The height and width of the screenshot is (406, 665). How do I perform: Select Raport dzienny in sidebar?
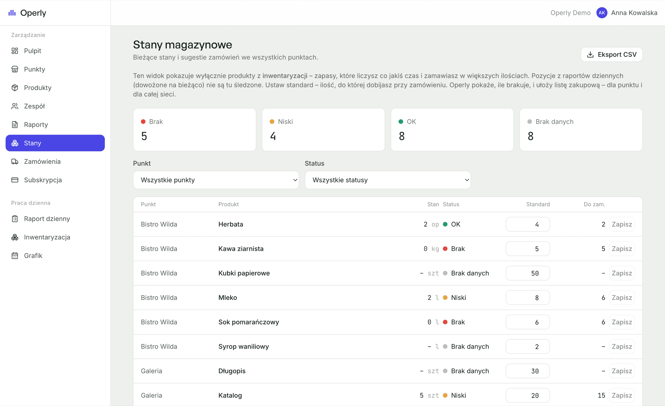tap(55, 219)
